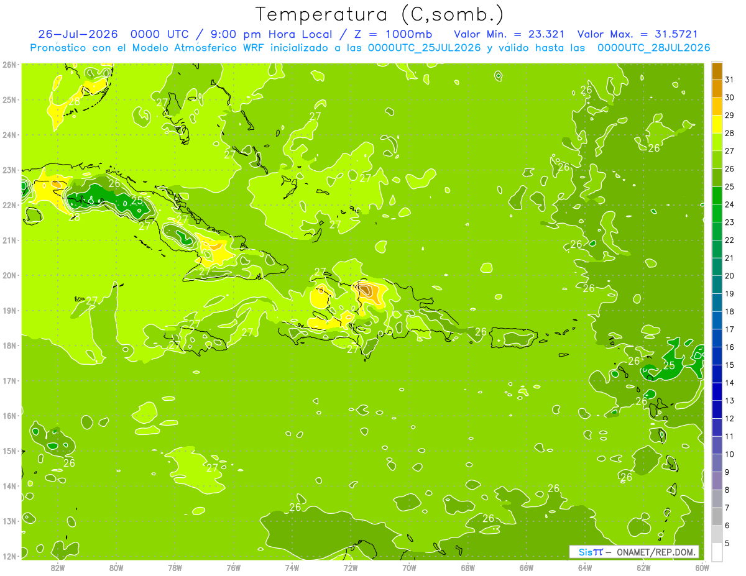Screen dimensions: 746x576
Task: Click the '26N' latitude axis label
Action: [x=9, y=65]
